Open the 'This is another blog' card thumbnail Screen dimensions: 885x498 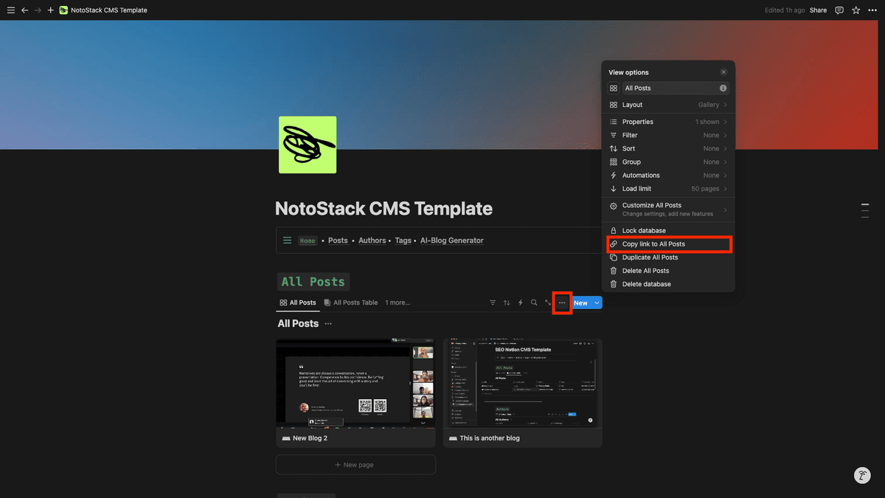point(523,384)
